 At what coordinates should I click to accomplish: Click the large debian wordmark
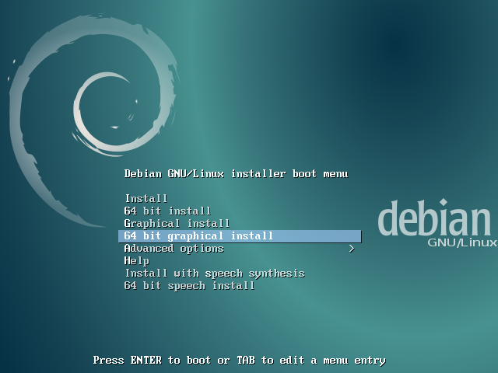[x=435, y=218]
